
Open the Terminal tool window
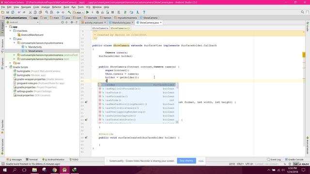(31, 159)
